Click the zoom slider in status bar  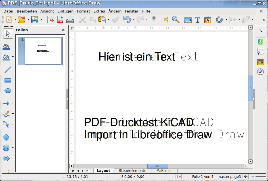tap(261, 177)
